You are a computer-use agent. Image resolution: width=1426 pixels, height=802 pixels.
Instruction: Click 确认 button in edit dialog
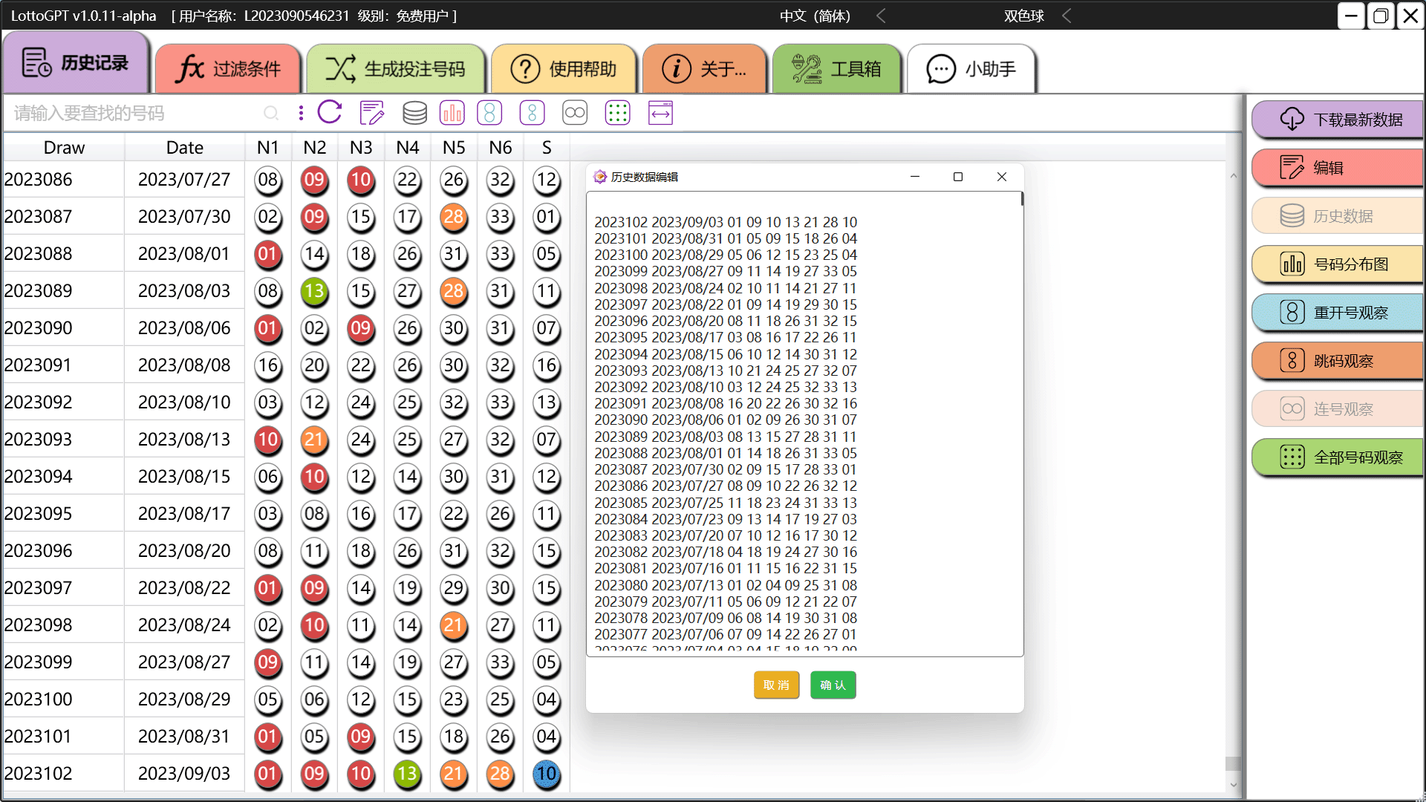click(833, 685)
